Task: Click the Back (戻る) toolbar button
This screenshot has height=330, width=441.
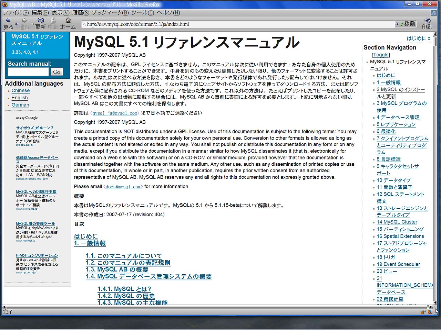Action: click(x=8, y=23)
